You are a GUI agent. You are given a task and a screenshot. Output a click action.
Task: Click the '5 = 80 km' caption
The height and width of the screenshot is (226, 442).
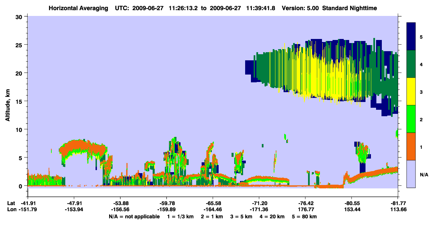click(x=305, y=216)
